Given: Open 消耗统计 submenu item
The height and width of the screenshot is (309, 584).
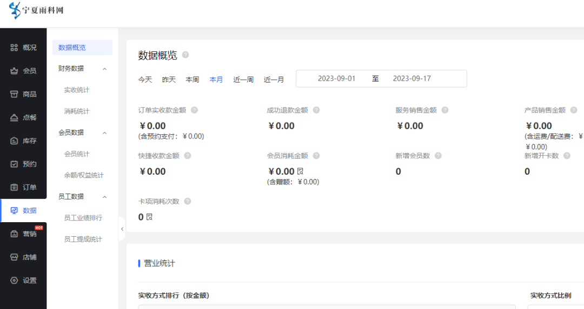Looking at the screenshot, I should [77, 111].
